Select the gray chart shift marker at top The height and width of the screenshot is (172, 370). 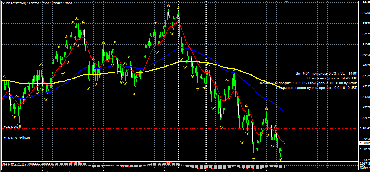coord(286,2)
